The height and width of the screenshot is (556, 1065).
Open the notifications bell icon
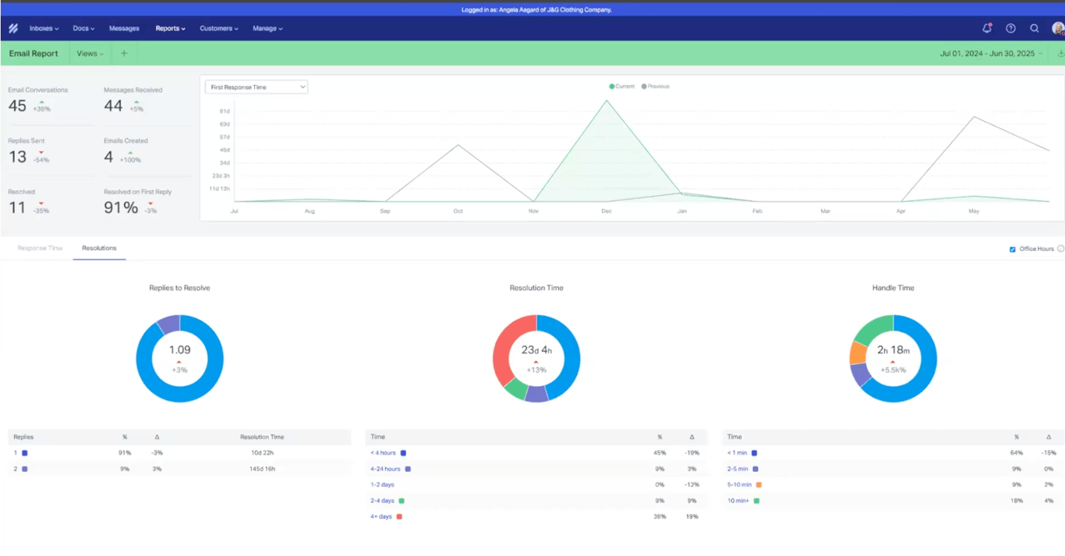point(987,28)
